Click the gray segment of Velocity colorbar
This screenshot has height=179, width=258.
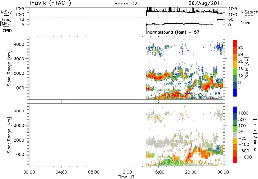coord(235,135)
